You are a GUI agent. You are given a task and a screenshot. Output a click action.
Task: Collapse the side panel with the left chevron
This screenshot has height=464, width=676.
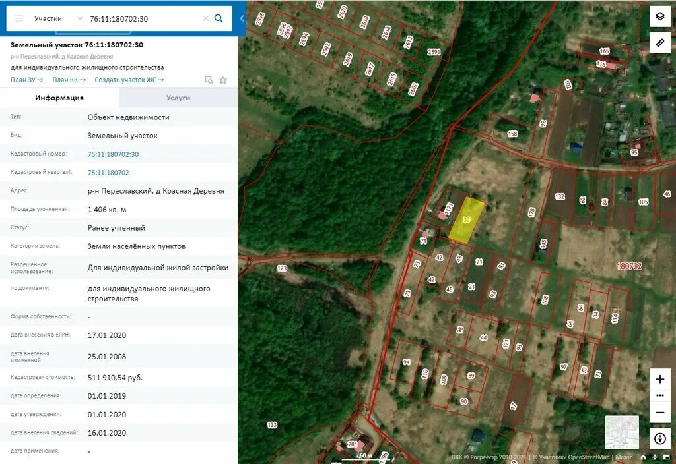pyautogui.click(x=242, y=18)
